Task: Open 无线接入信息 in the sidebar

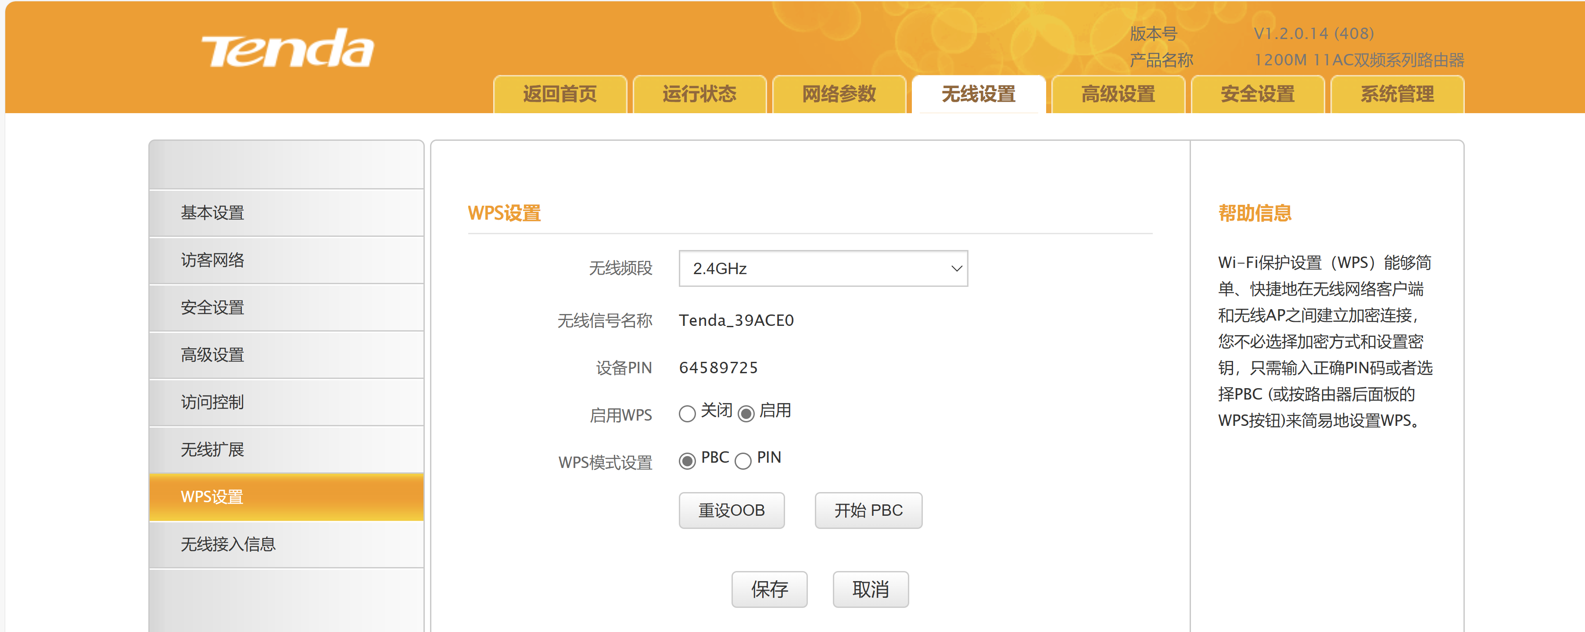Action: (x=228, y=544)
